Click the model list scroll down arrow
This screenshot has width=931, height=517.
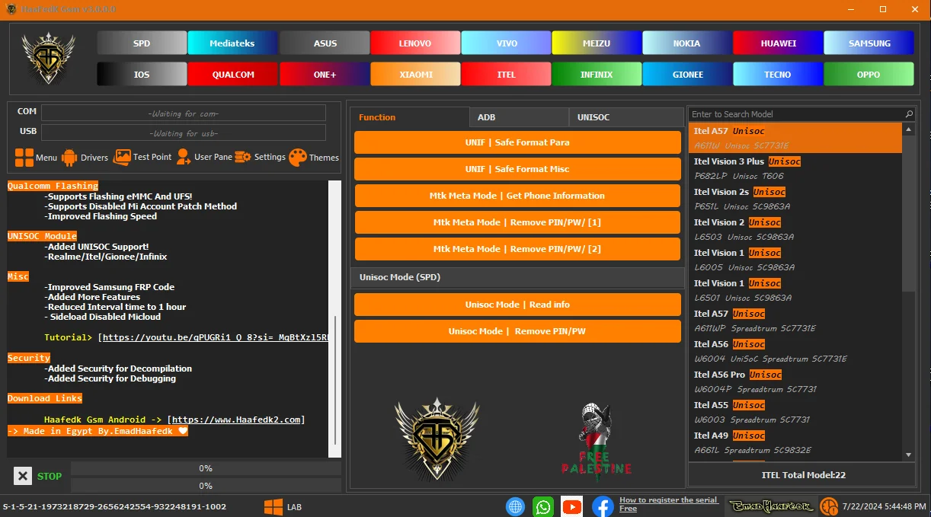pyautogui.click(x=908, y=455)
